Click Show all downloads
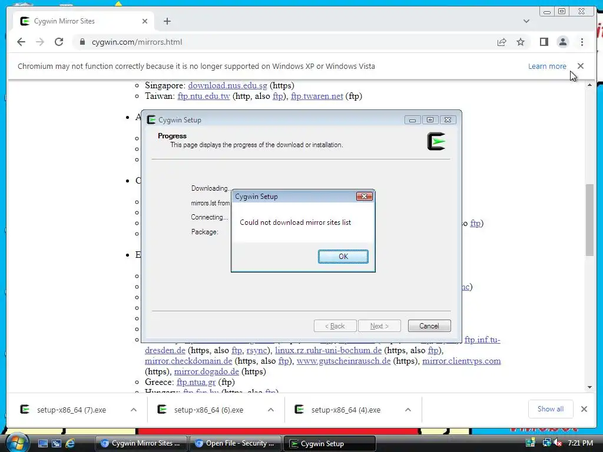This screenshot has width=603, height=452. click(551, 409)
